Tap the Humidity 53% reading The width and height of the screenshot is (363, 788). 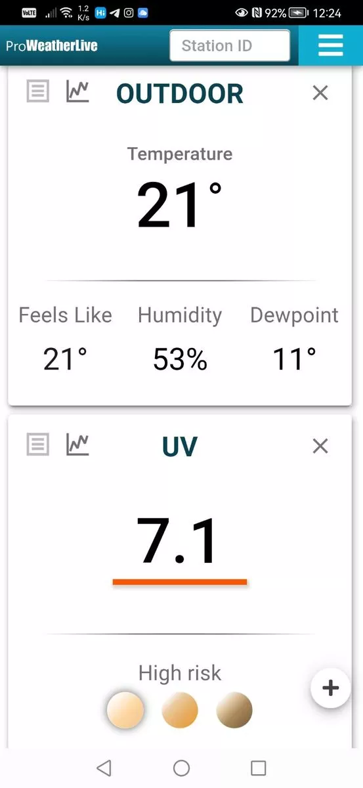pyautogui.click(x=180, y=359)
